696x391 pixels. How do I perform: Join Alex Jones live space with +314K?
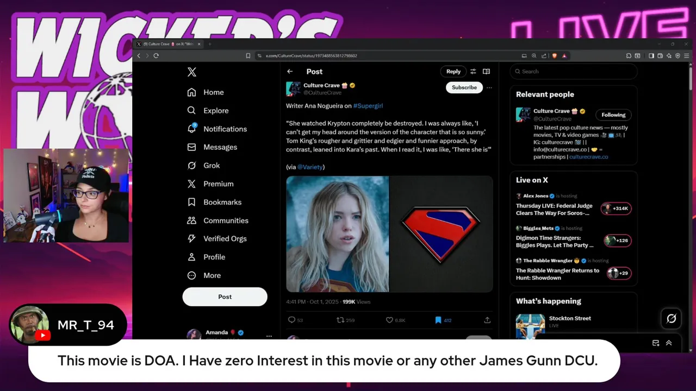(616, 209)
